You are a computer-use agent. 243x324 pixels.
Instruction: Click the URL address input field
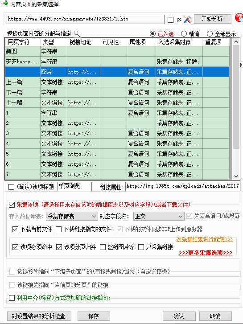(86, 20)
